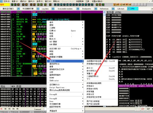Image resolution: width=153 pixels, height=113 pixels.
Task: Select 所有参考文本字串 in the submenu
Action: pos(101,97)
